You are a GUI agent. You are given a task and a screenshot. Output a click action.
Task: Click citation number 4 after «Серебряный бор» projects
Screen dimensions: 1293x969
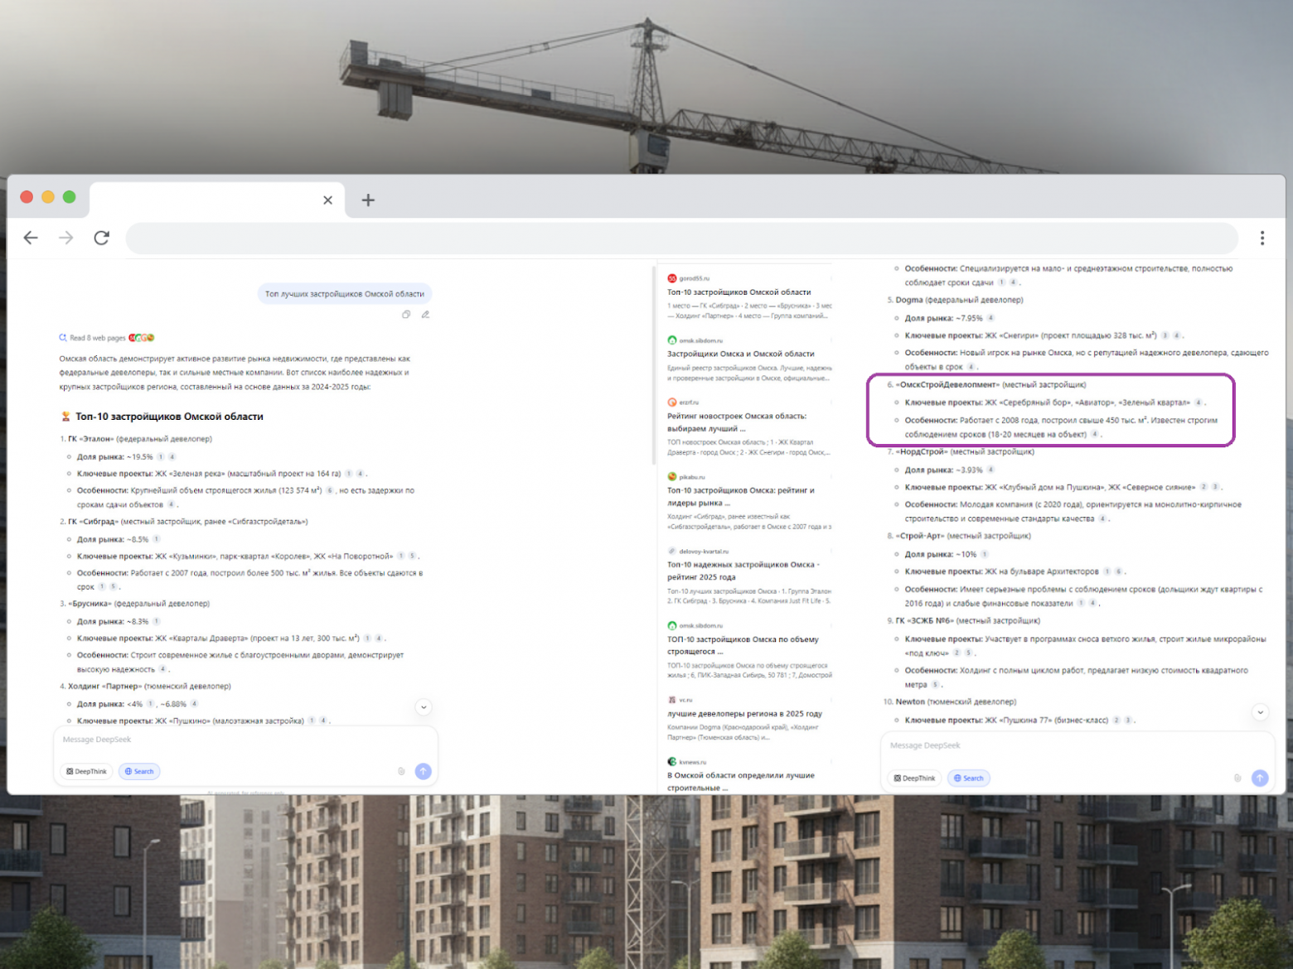(x=1199, y=403)
